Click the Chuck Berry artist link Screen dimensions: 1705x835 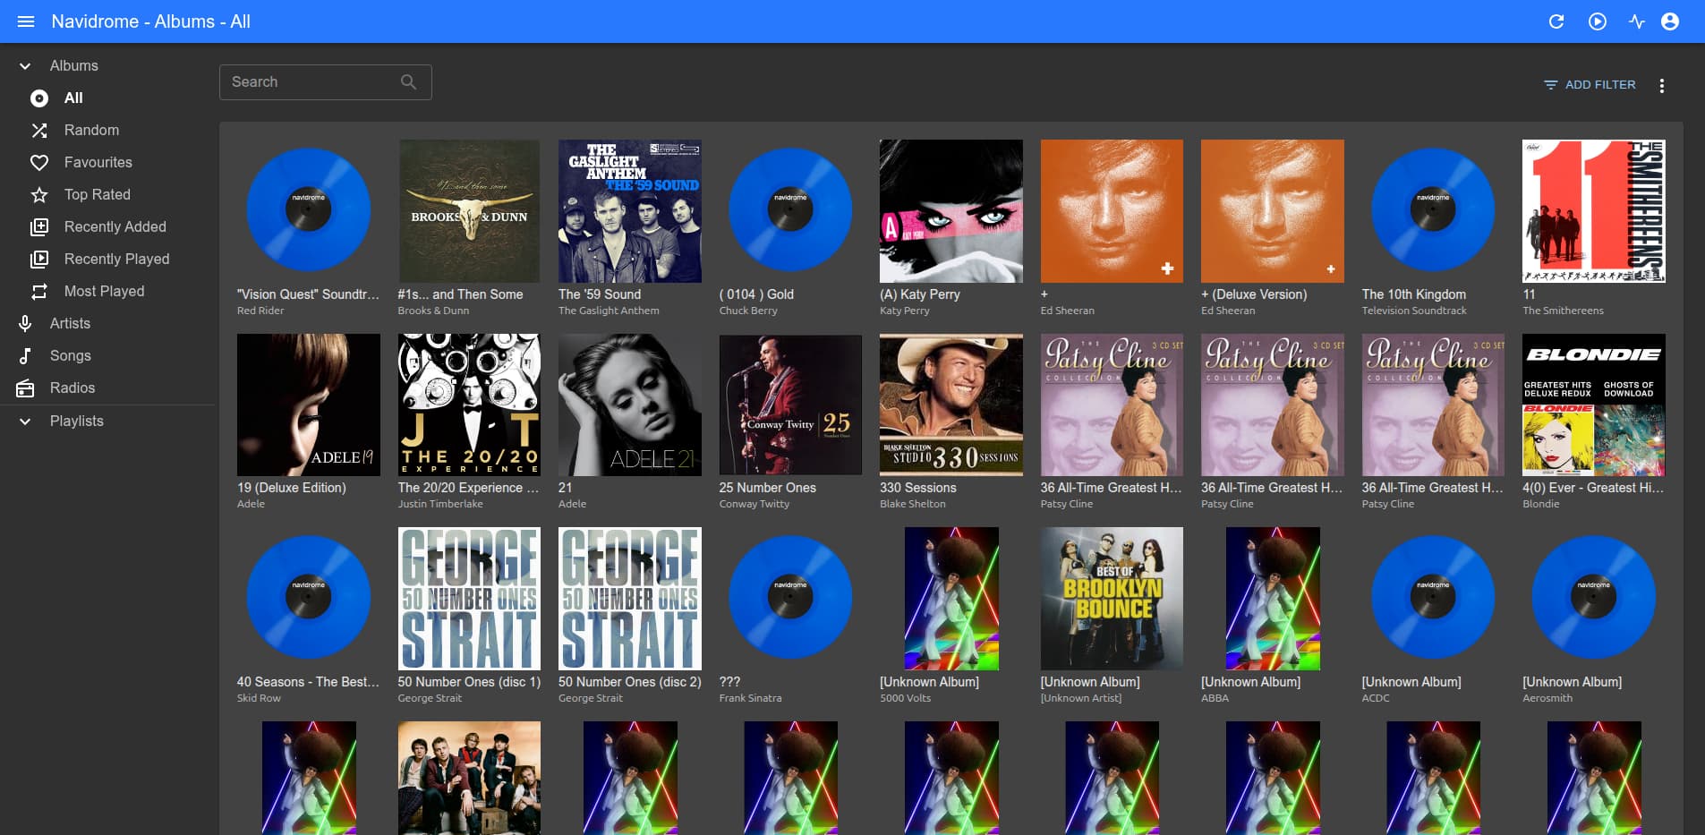tap(748, 311)
